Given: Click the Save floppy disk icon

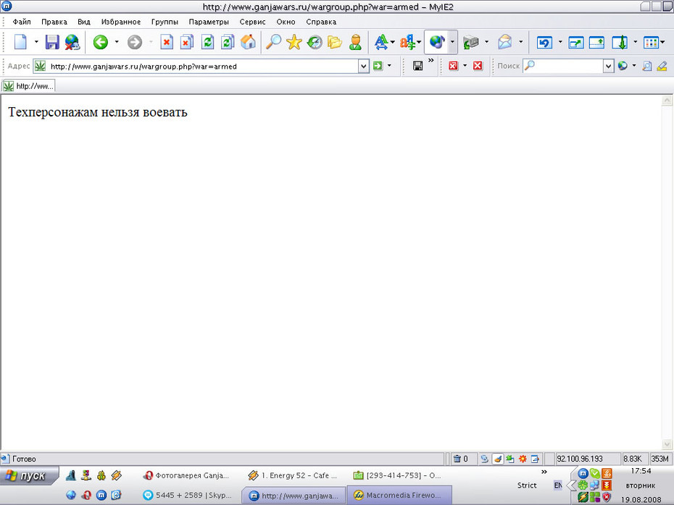Looking at the screenshot, I should (x=52, y=42).
